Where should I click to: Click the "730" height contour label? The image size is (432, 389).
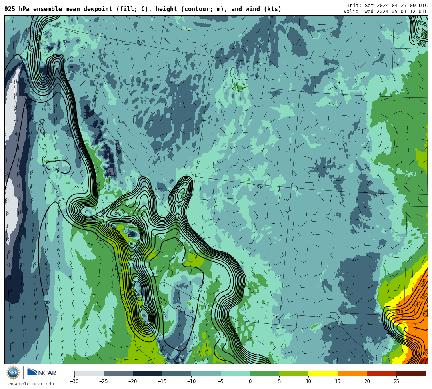(x=200, y=289)
